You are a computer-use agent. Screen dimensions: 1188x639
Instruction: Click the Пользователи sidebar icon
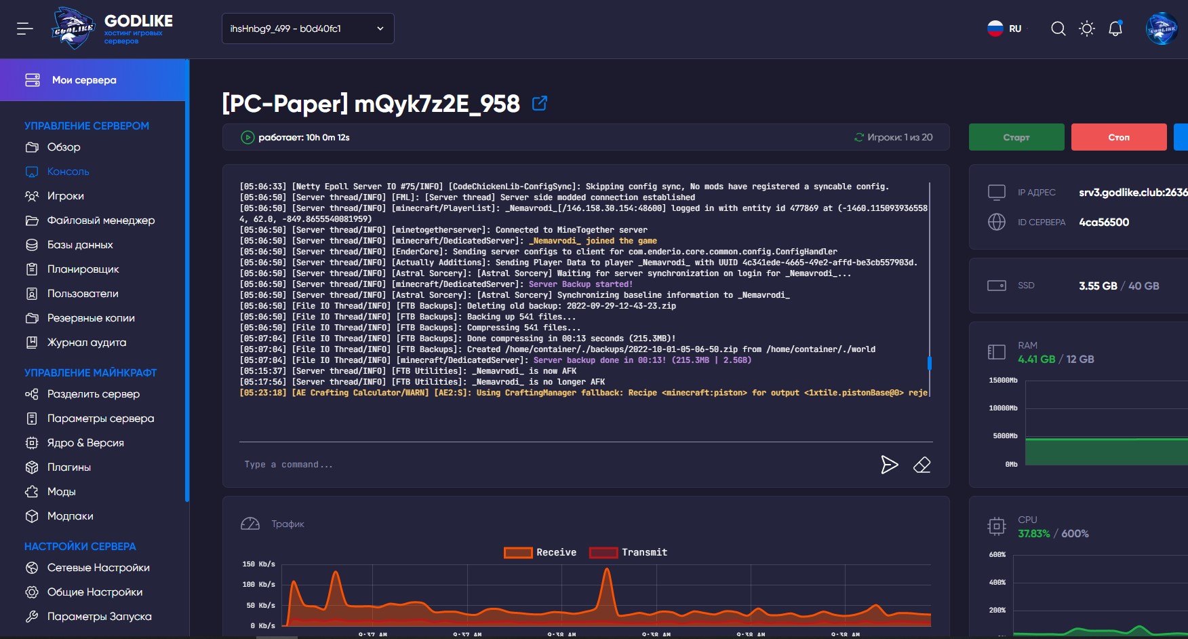[32, 294]
